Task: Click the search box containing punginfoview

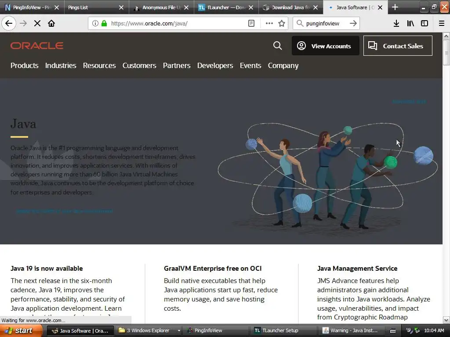Action: [326, 23]
